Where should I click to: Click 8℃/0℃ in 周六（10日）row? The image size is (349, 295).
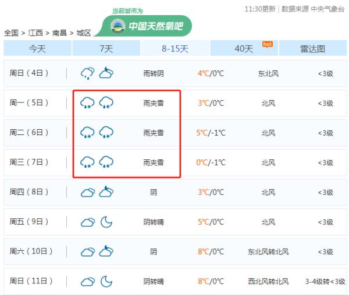coord(211,251)
